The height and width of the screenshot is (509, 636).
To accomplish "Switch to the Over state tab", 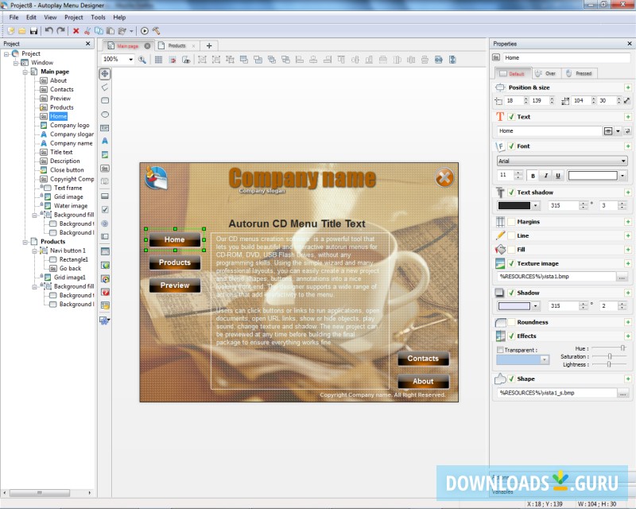I will [x=546, y=73].
